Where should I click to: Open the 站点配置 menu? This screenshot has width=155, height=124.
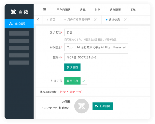tap(115, 10)
